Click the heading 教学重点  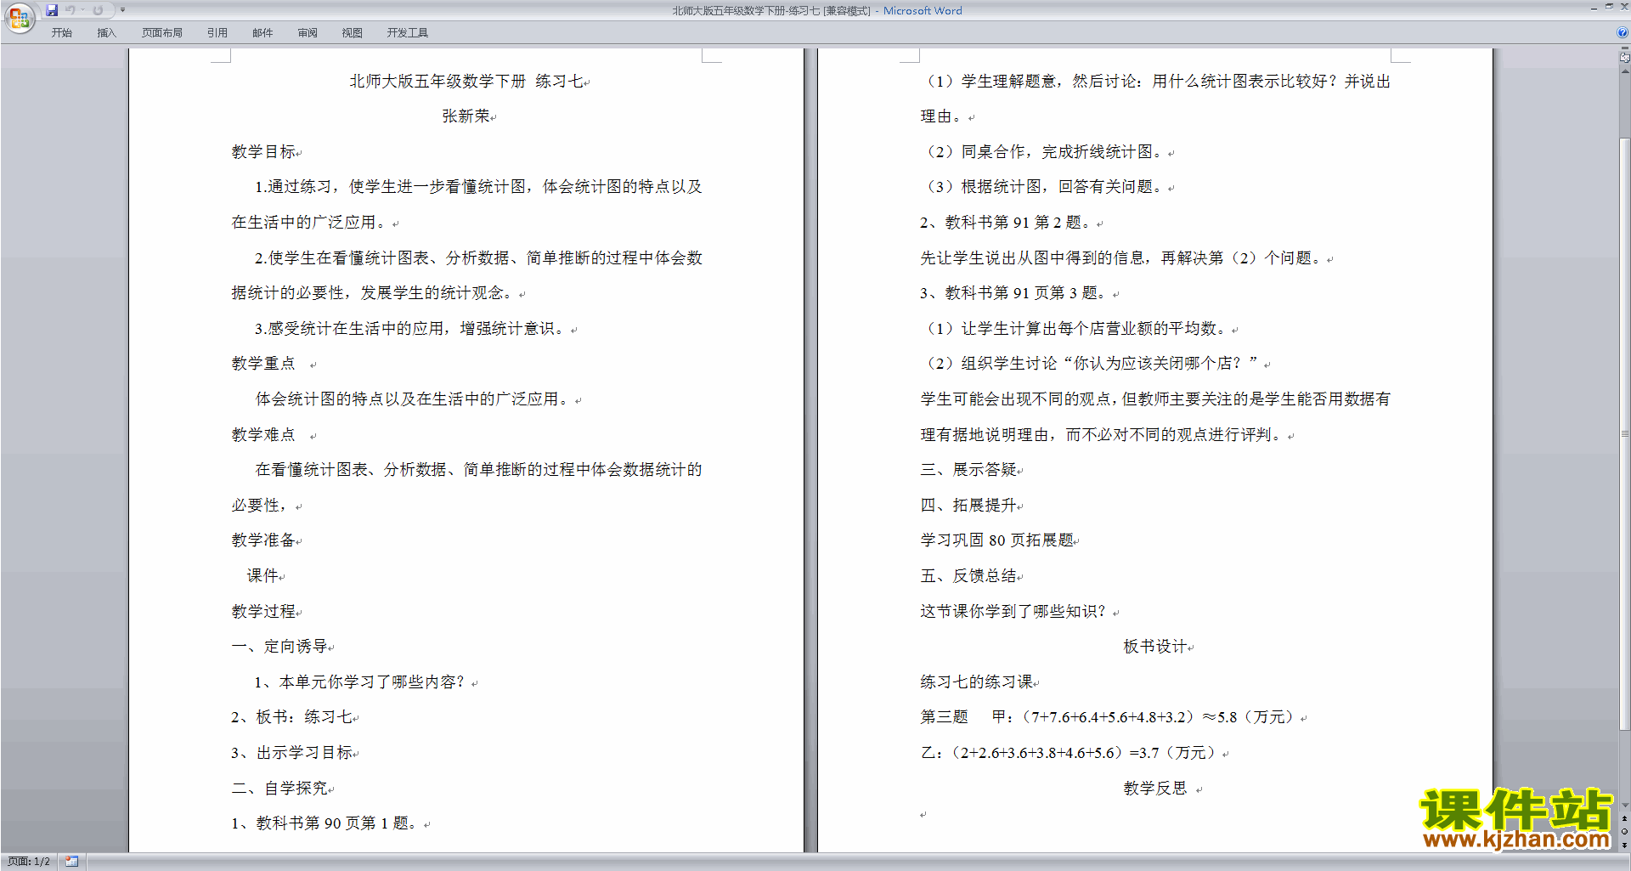[263, 364]
